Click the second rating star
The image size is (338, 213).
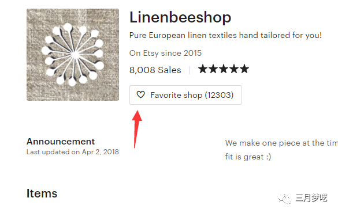point(213,69)
